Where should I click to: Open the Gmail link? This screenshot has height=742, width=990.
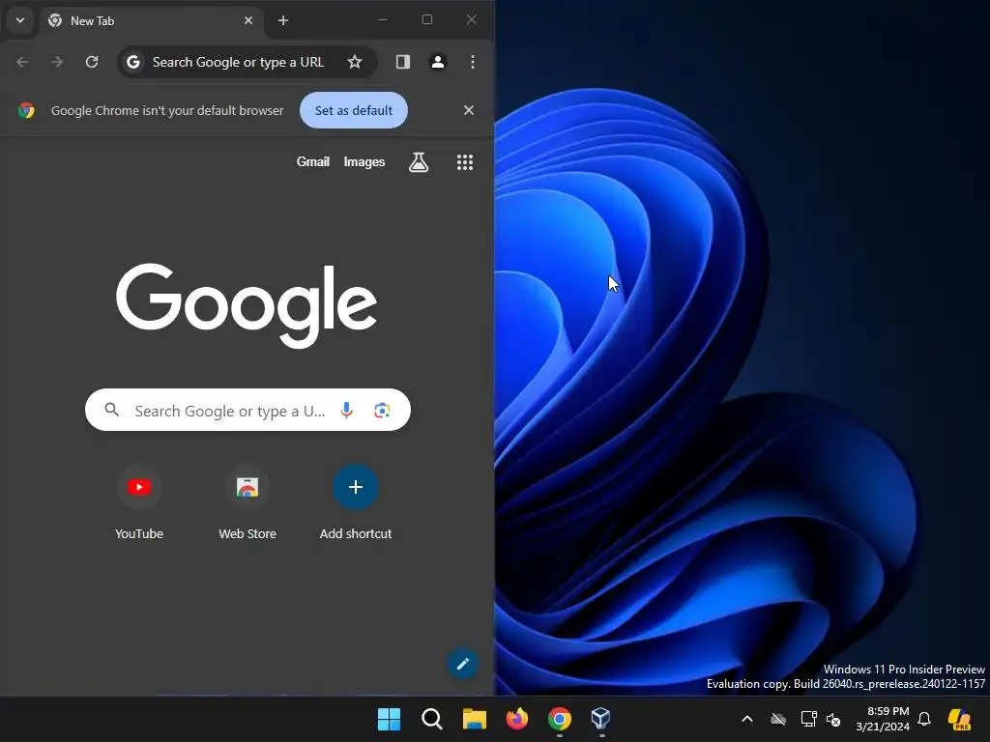[313, 162]
